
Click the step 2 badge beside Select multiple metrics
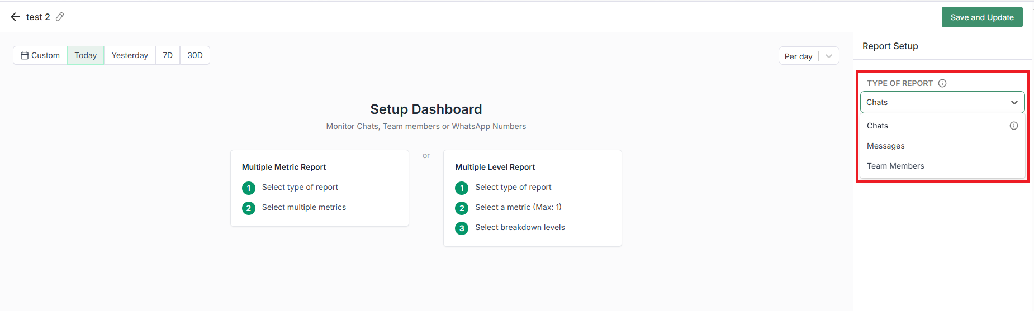[x=249, y=208]
